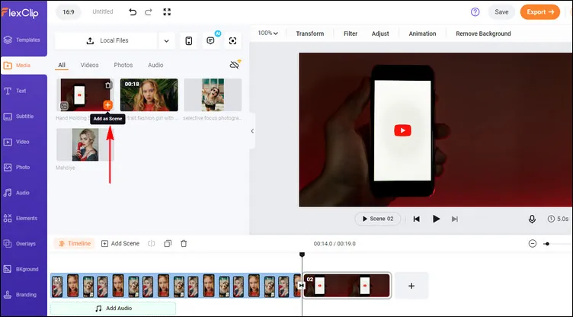Click the timeline playhead marker
The image size is (573, 317).
pyautogui.click(x=302, y=255)
